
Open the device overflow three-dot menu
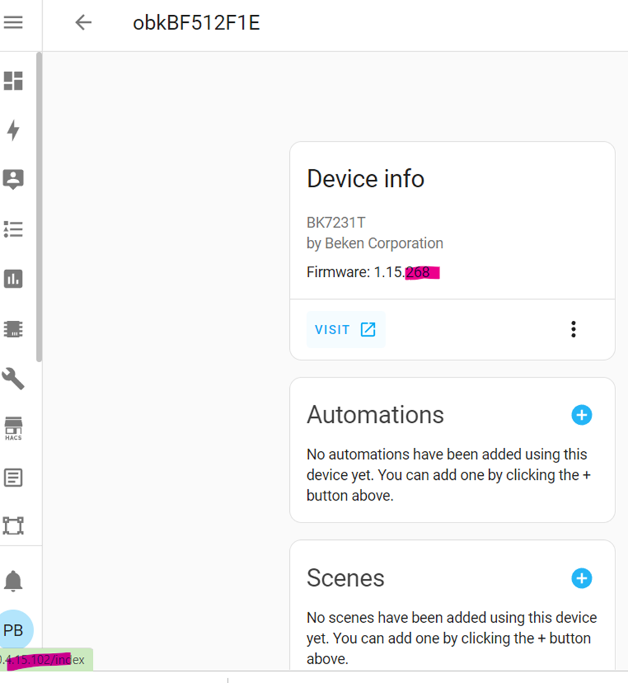[573, 329]
